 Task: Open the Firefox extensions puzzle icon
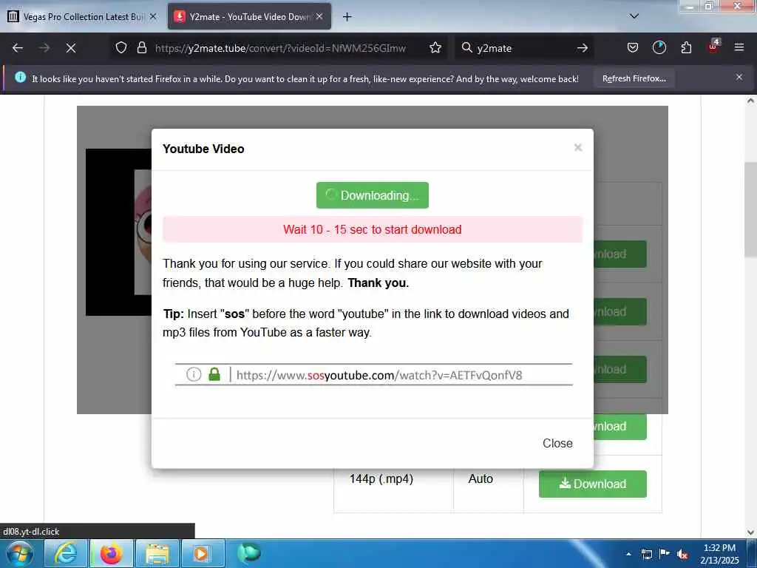coord(686,47)
